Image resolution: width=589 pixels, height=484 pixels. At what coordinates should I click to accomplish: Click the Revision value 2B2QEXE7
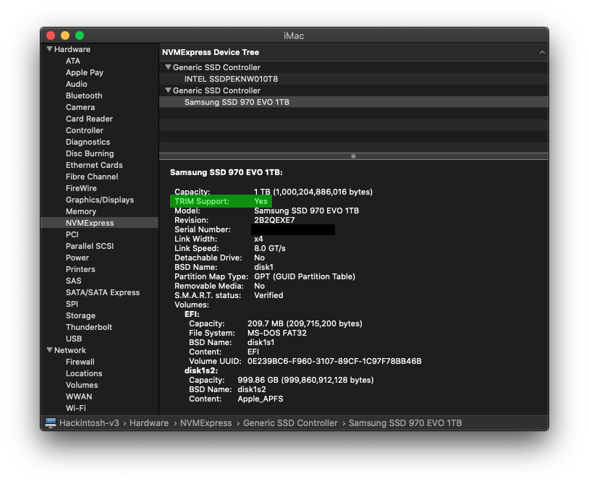(274, 221)
